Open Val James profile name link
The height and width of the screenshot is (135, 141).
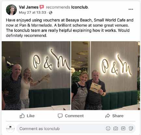(29, 7)
